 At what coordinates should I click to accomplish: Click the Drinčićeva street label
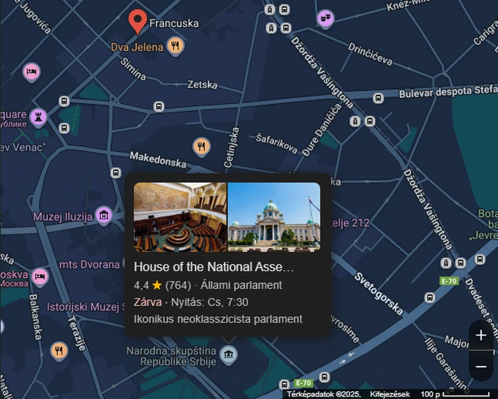pos(370,54)
